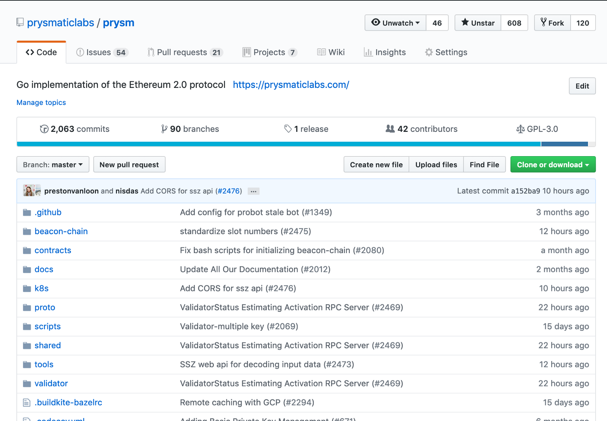Click Find File button
Viewport: 607px width, 421px height.
tap(484, 164)
